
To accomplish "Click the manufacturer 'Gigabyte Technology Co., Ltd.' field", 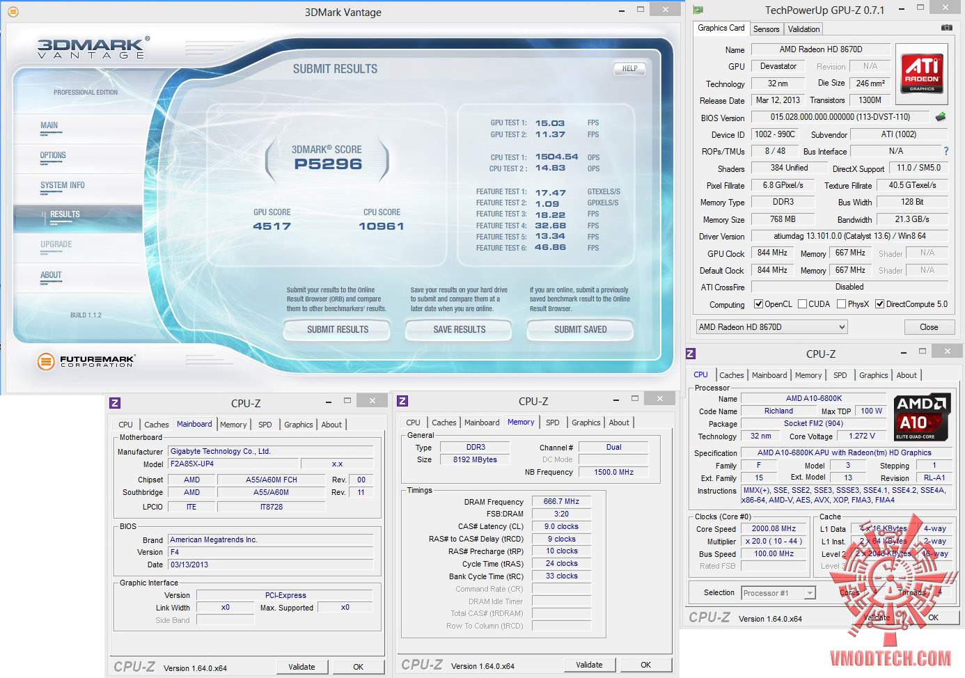I will pos(272,451).
